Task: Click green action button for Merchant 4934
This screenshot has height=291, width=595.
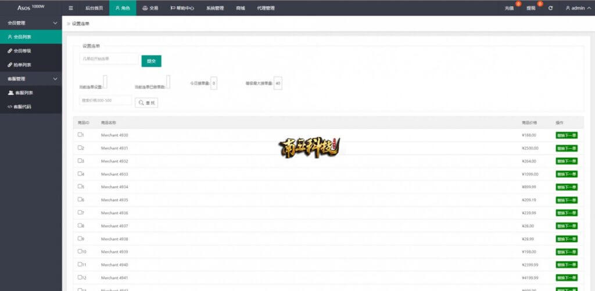Action: pos(567,187)
